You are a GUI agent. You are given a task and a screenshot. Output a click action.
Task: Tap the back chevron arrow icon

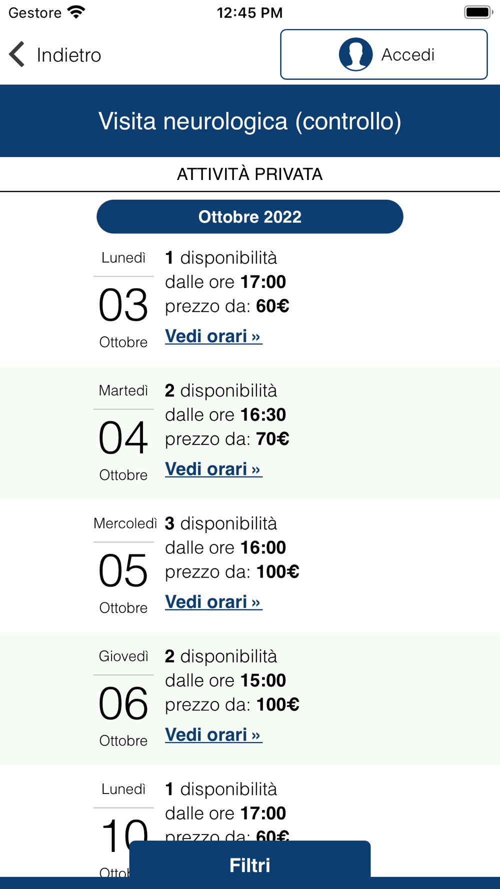pyautogui.click(x=17, y=54)
